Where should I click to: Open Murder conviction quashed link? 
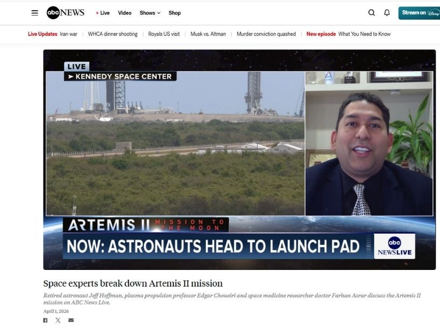266,34
